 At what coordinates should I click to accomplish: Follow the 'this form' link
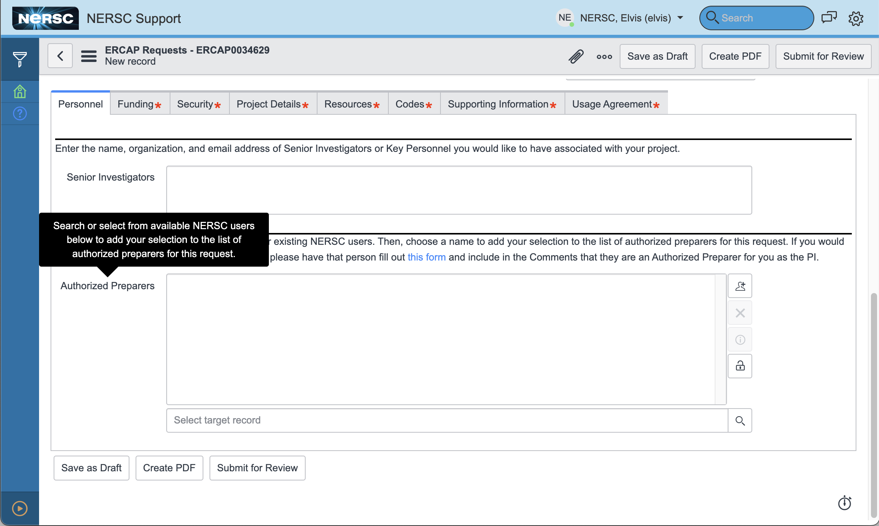click(x=426, y=257)
